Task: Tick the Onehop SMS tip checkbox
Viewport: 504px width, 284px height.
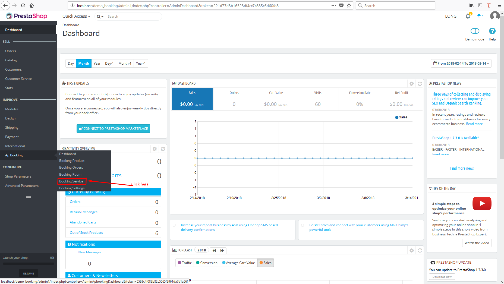Action: [174, 225]
